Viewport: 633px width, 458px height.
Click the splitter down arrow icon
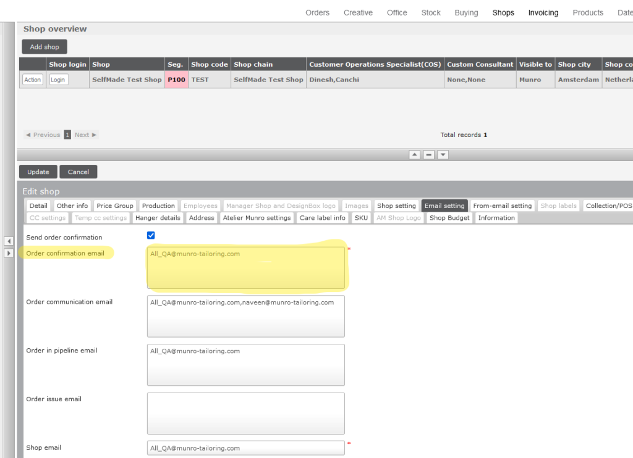pyautogui.click(x=443, y=155)
